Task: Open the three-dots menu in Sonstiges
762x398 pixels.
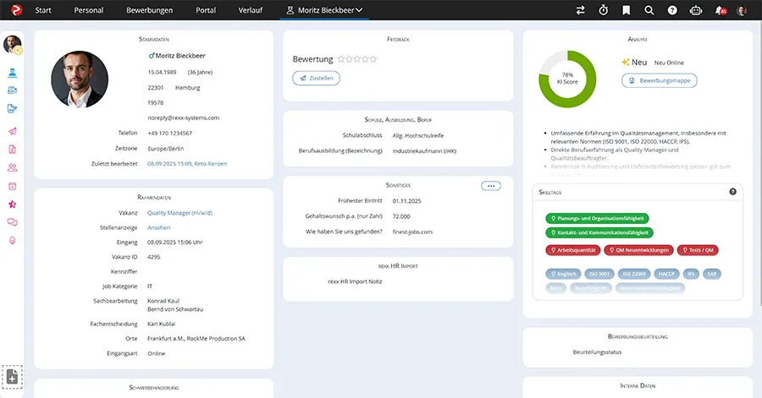Action: pos(490,185)
